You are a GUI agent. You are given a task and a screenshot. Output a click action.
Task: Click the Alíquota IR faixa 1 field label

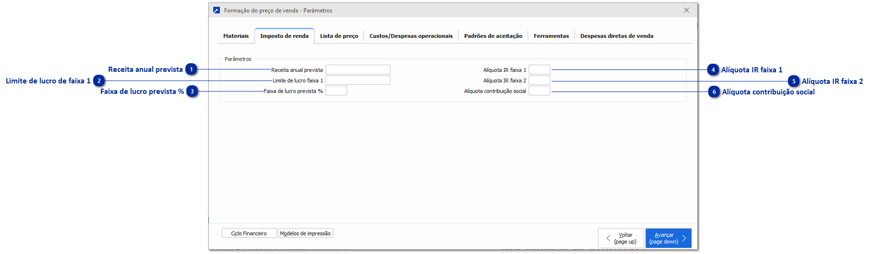click(505, 70)
